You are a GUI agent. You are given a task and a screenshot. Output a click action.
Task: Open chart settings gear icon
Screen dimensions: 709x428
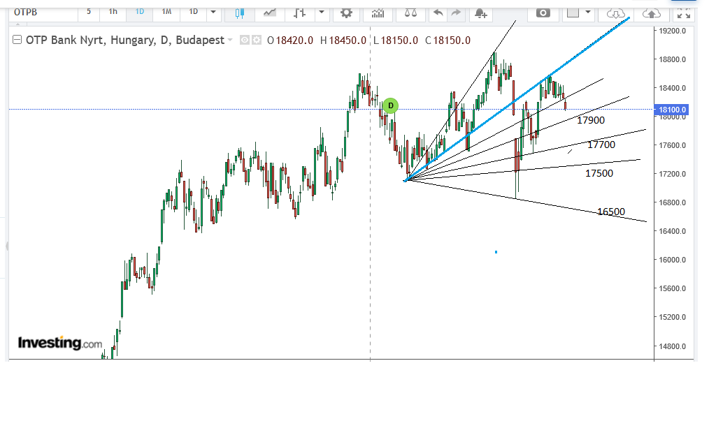(x=346, y=13)
